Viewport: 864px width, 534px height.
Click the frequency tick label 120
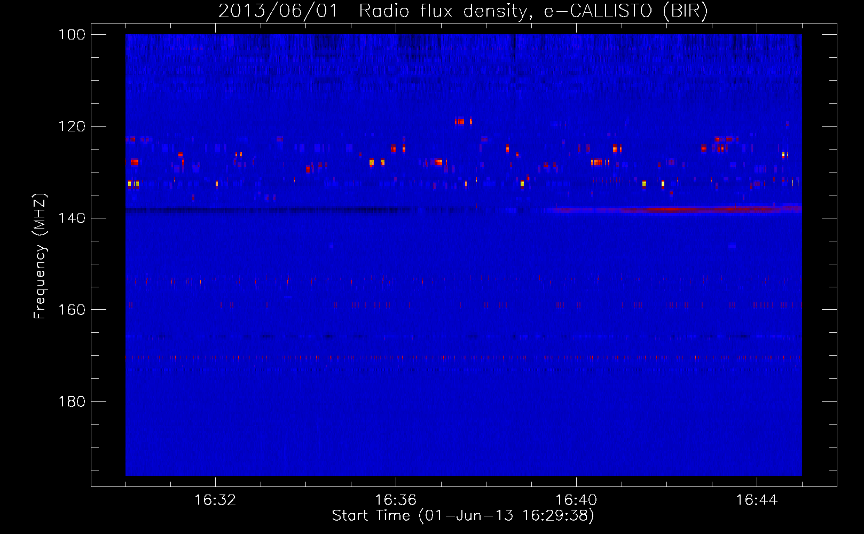click(x=72, y=127)
